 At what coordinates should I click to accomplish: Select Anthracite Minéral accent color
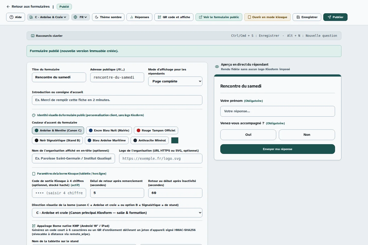click(150, 140)
